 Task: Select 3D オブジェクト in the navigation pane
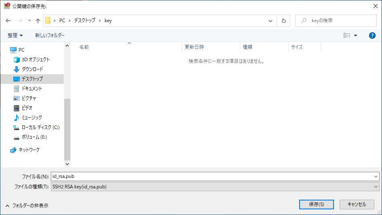coord(36,59)
